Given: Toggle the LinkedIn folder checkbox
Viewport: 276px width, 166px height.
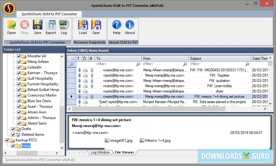Looking at the screenshot, I should click(19, 68).
